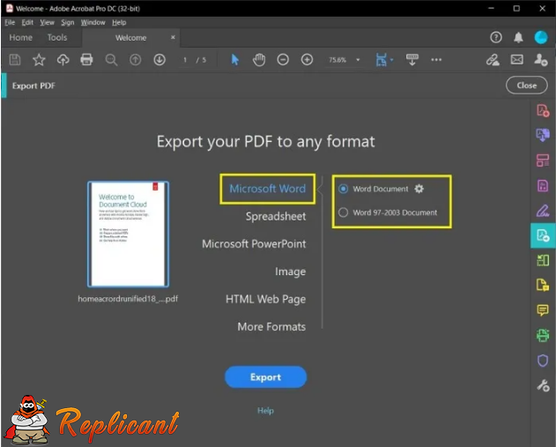Viewport: 556px width, 447px height.
Task: Open the View menu
Action: coord(47,22)
